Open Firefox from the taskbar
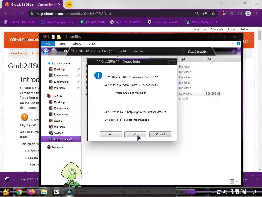262x197 pixels. [x=31, y=192]
